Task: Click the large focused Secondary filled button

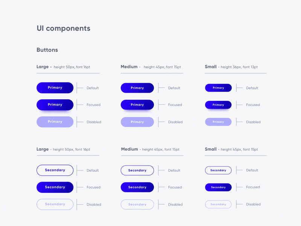Action: 55,187
